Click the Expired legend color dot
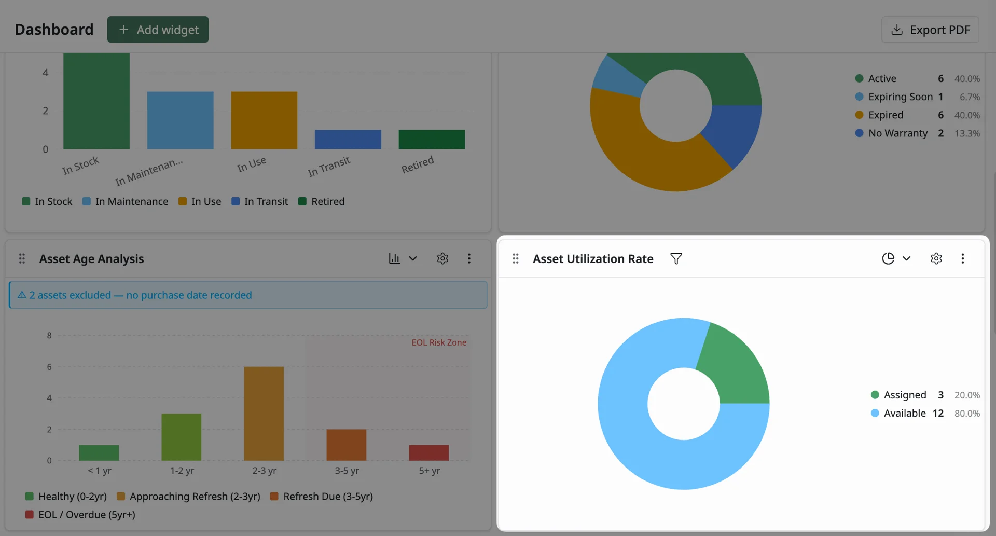Image resolution: width=996 pixels, height=536 pixels. [859, 115]
